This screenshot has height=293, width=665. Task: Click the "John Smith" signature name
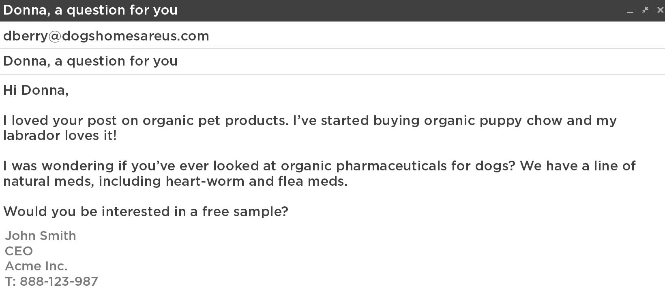click(41, 236)
